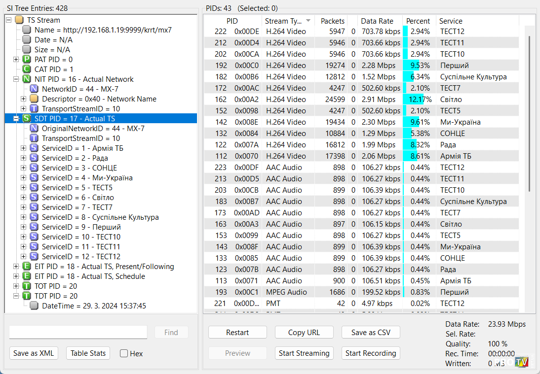
Task: Click the Save as CSV button
Action: click(x=371, y=333)
